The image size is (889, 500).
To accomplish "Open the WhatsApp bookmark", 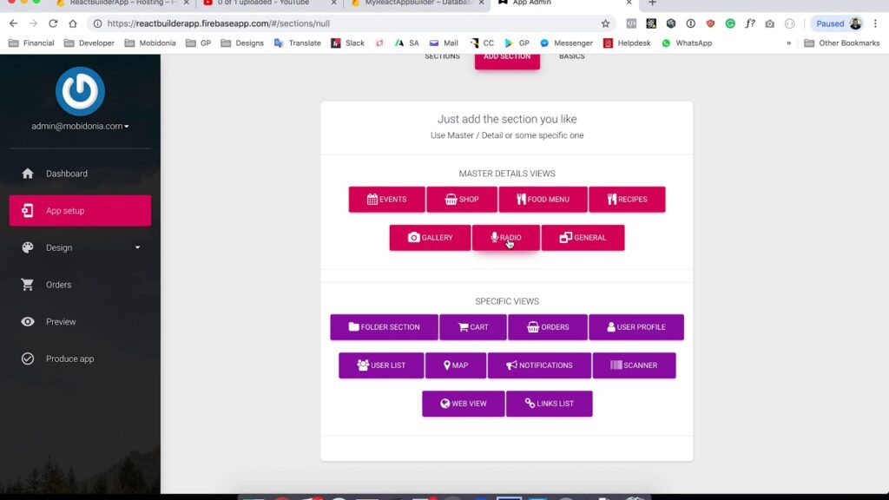I will click(687, 43).
